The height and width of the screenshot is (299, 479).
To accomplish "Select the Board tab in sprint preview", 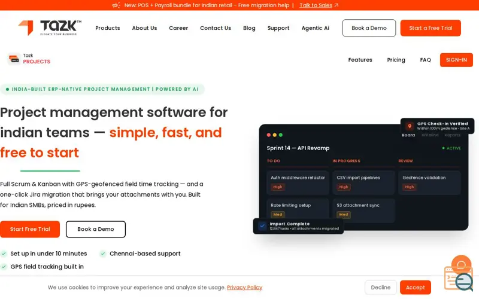I will pos(408,135).
